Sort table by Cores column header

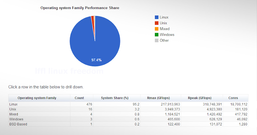point(233,98)
